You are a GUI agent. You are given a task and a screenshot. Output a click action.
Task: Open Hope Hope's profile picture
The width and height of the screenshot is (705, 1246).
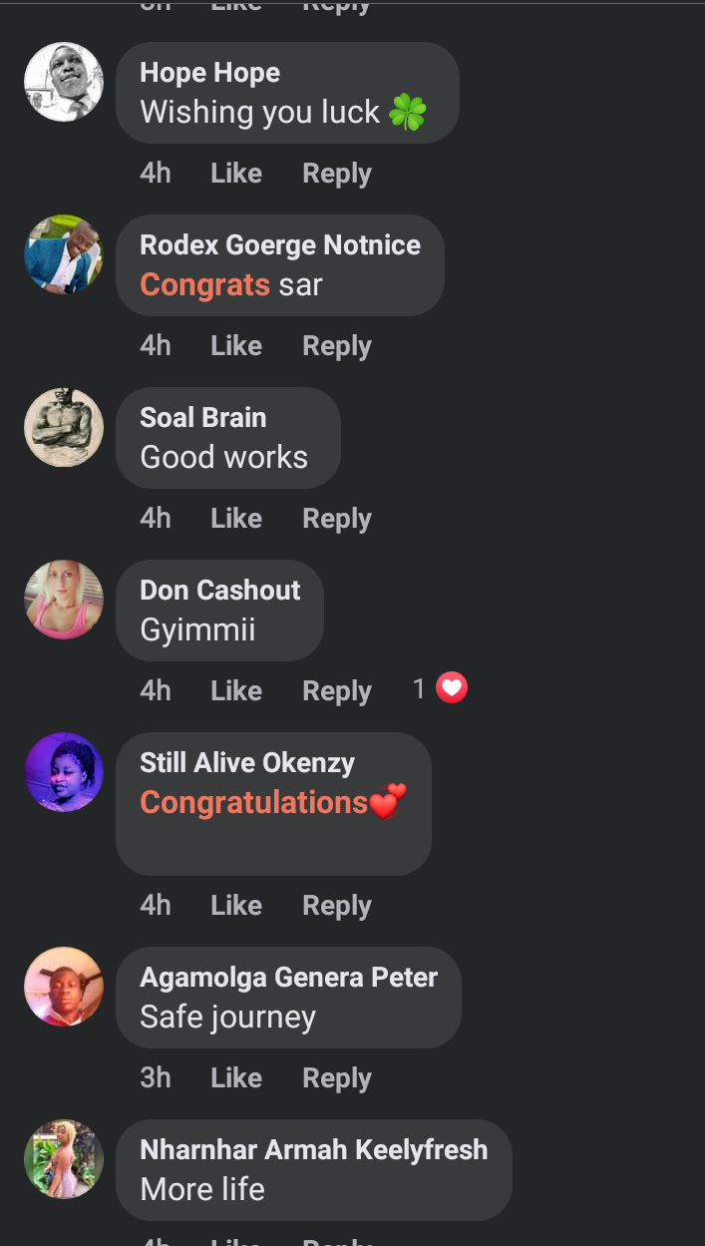point(64,82)
